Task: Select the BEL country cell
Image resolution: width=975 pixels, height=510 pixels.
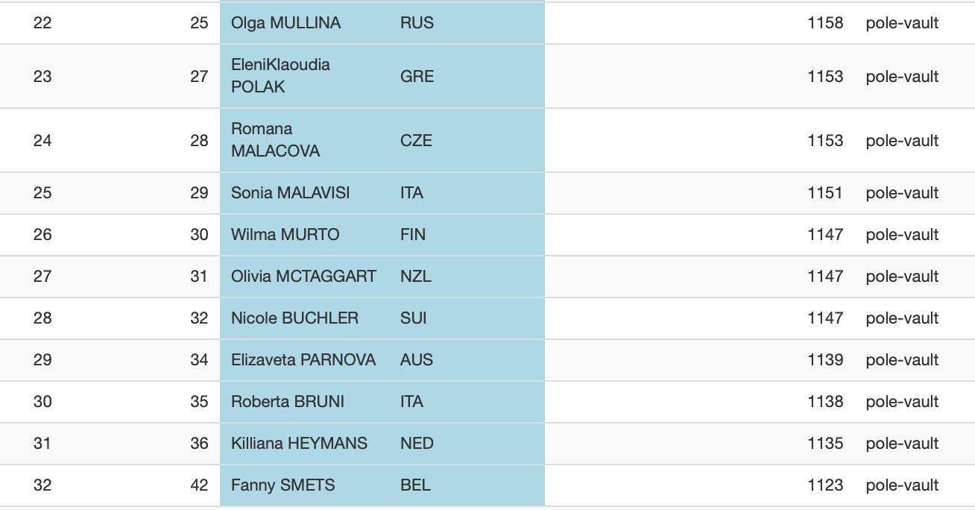Action: point(415,485)
